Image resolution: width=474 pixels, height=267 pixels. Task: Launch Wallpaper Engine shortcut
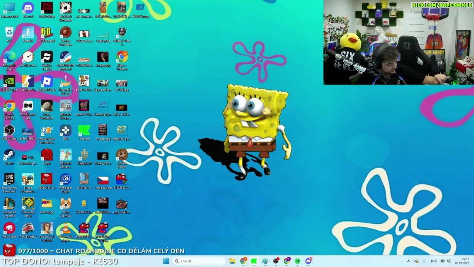point(66,183)
